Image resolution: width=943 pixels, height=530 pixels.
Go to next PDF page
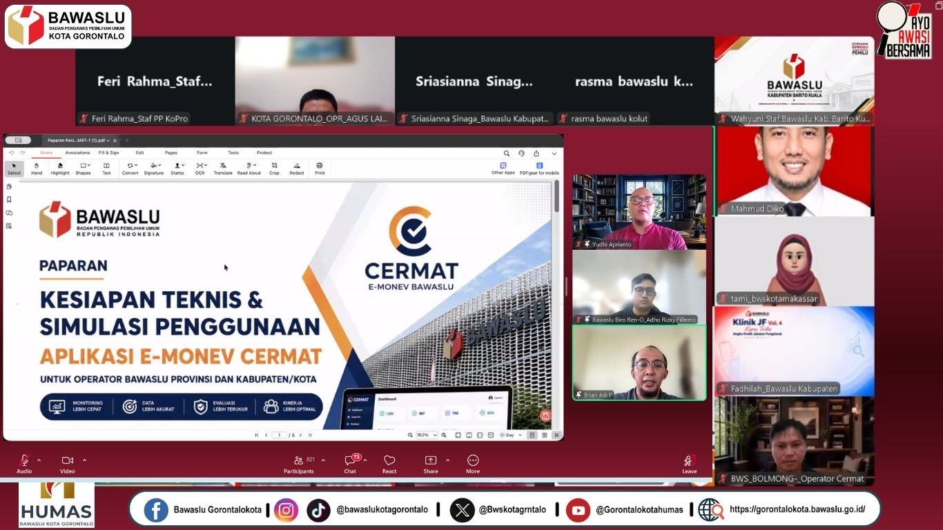click(300, 435)
